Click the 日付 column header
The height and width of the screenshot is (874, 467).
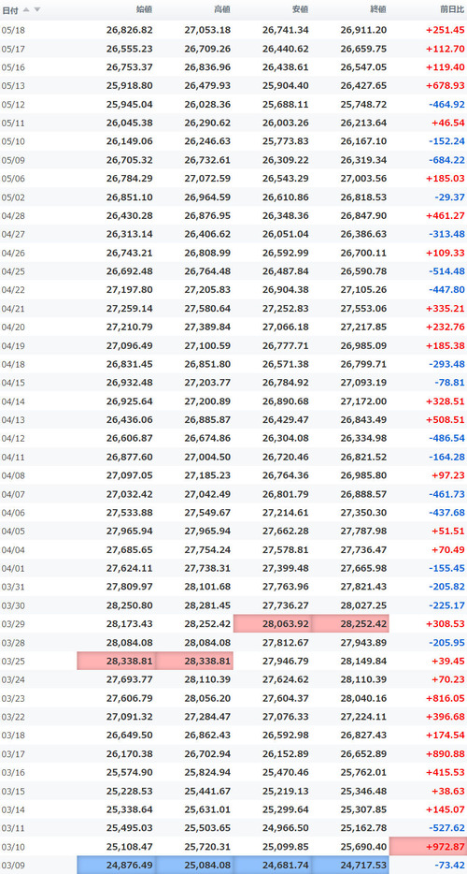click(10, 9)
